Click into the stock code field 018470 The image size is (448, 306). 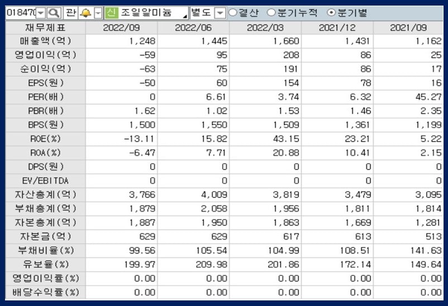[21, 13]
